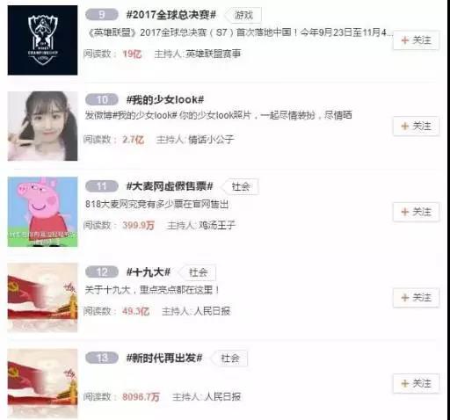Follow the #十九大# topic
The height and width of the screenshot is (420, 450).
pos(416,298)
